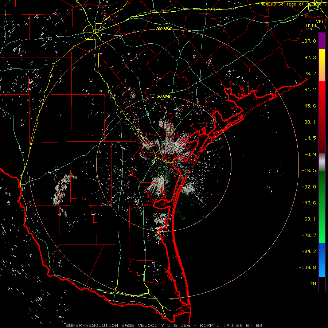Image resolution: width=328 pixels, height=328 pixels.
Task: Click the -78.7 velocity scale value
Action: (x=309, y=235)
